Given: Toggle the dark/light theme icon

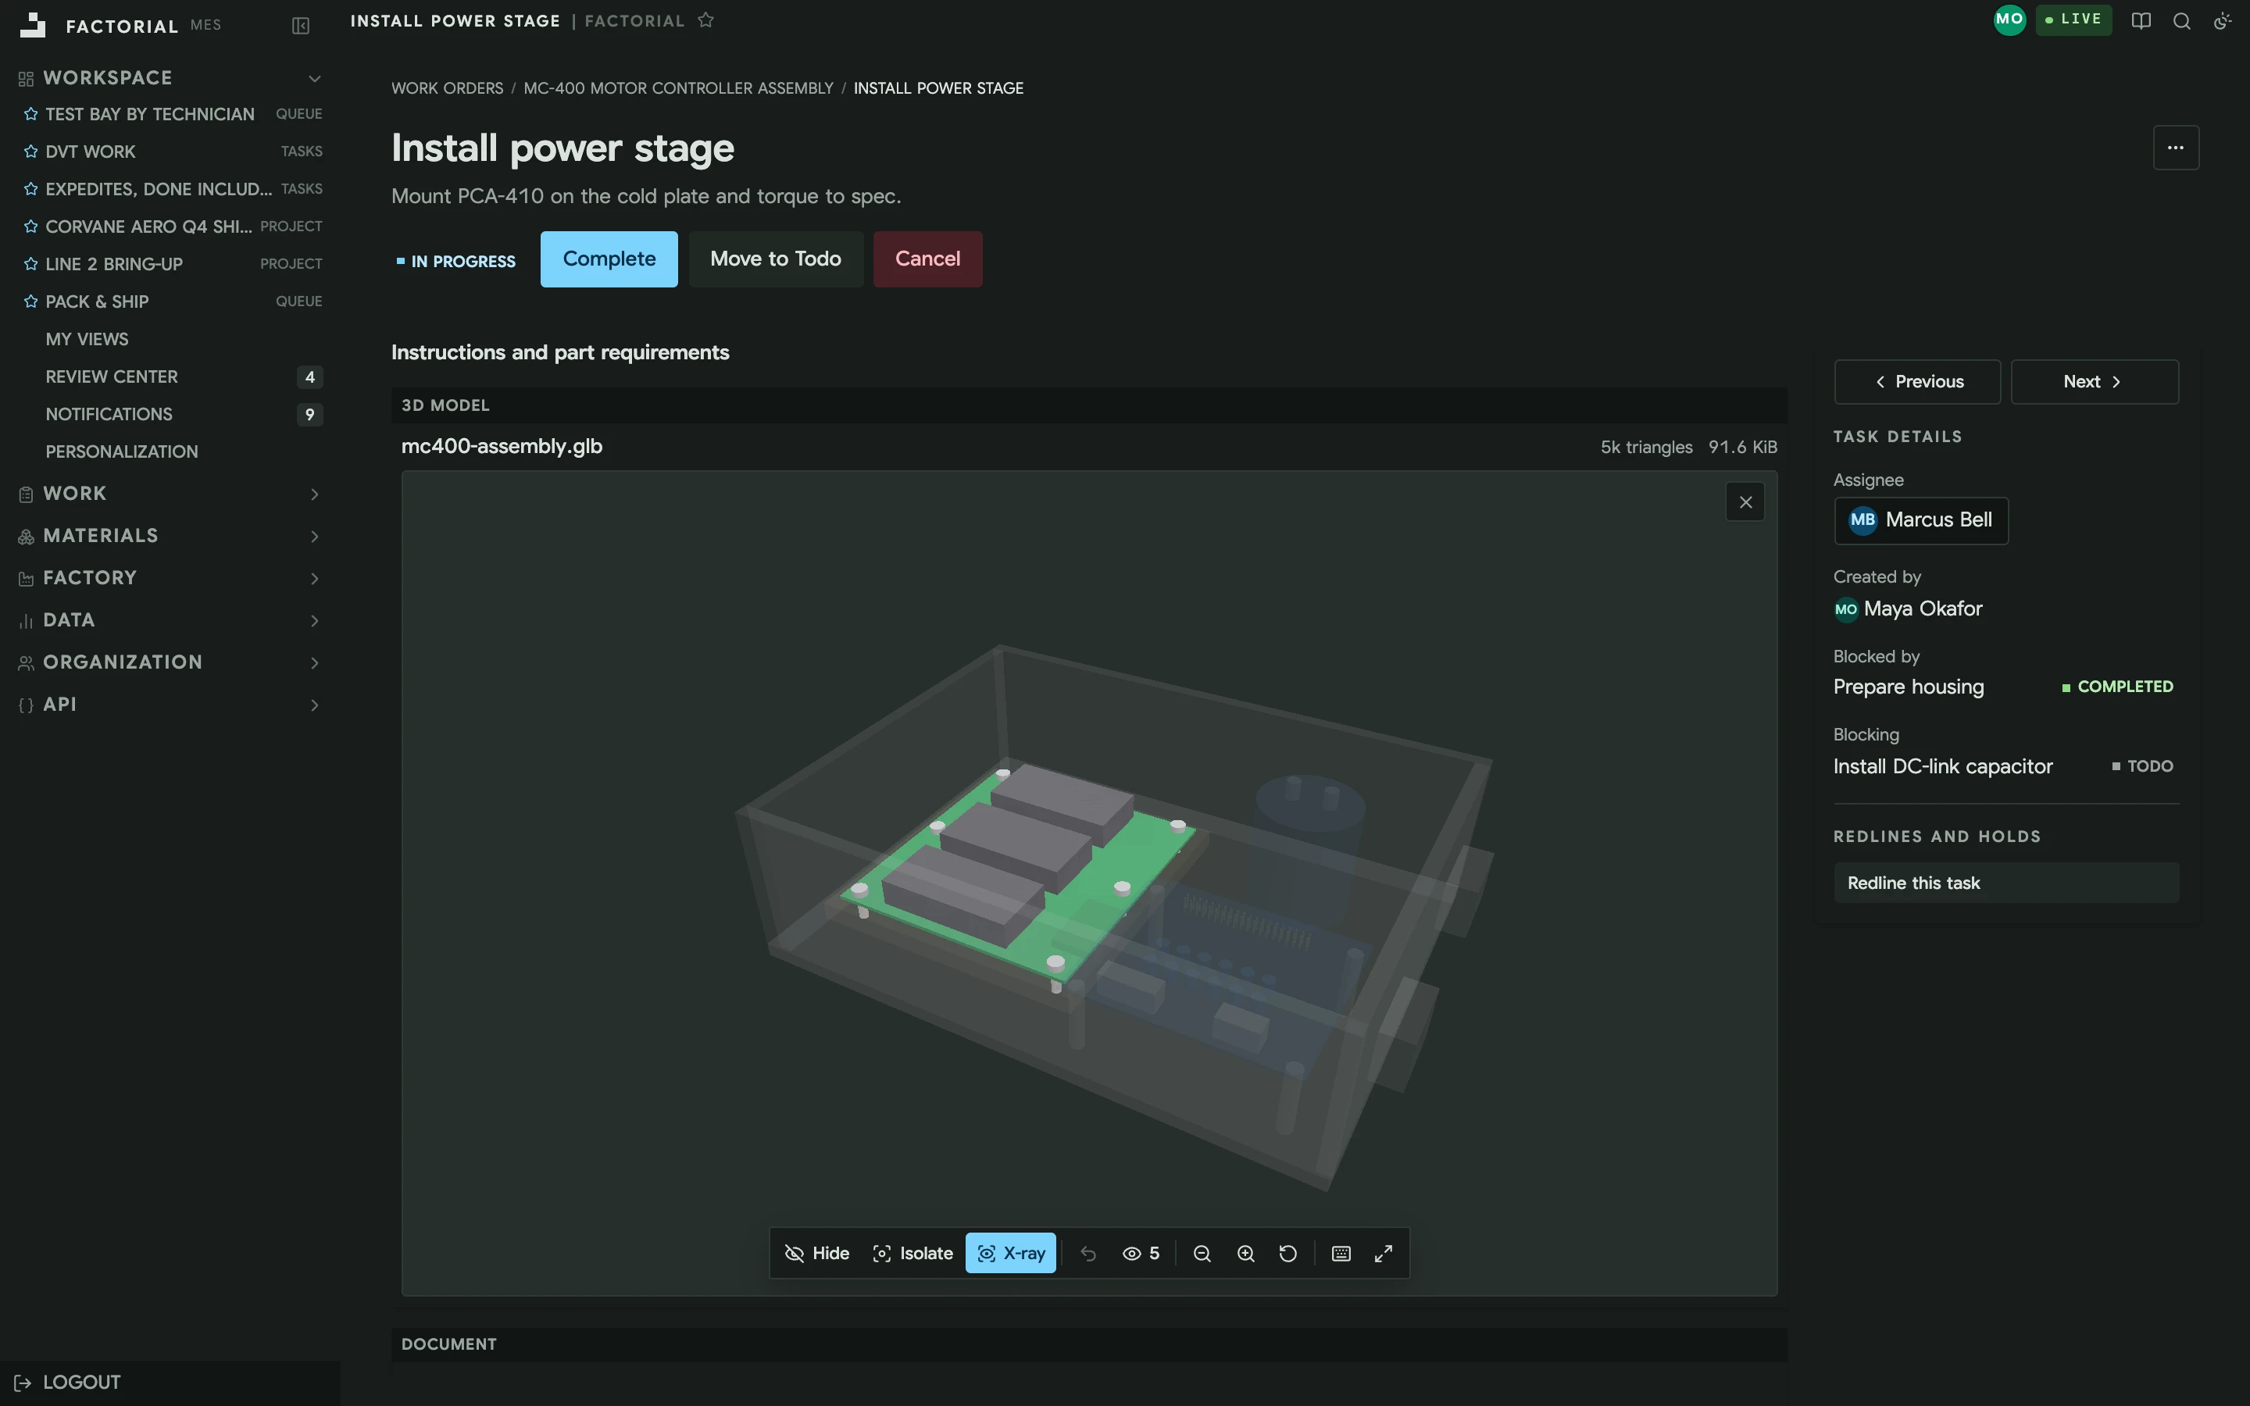Looking at the screenshot, I should [x=2222, y=20].
